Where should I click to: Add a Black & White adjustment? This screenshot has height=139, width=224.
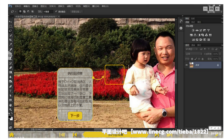click(199, 35)
